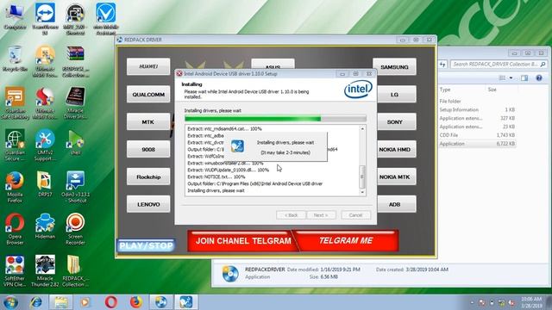The height and width of the screenshot is (310, 552).
Task: Launch the UMTv2 Support shortcut
Action: pyautogui.click(x=45, y=146)
